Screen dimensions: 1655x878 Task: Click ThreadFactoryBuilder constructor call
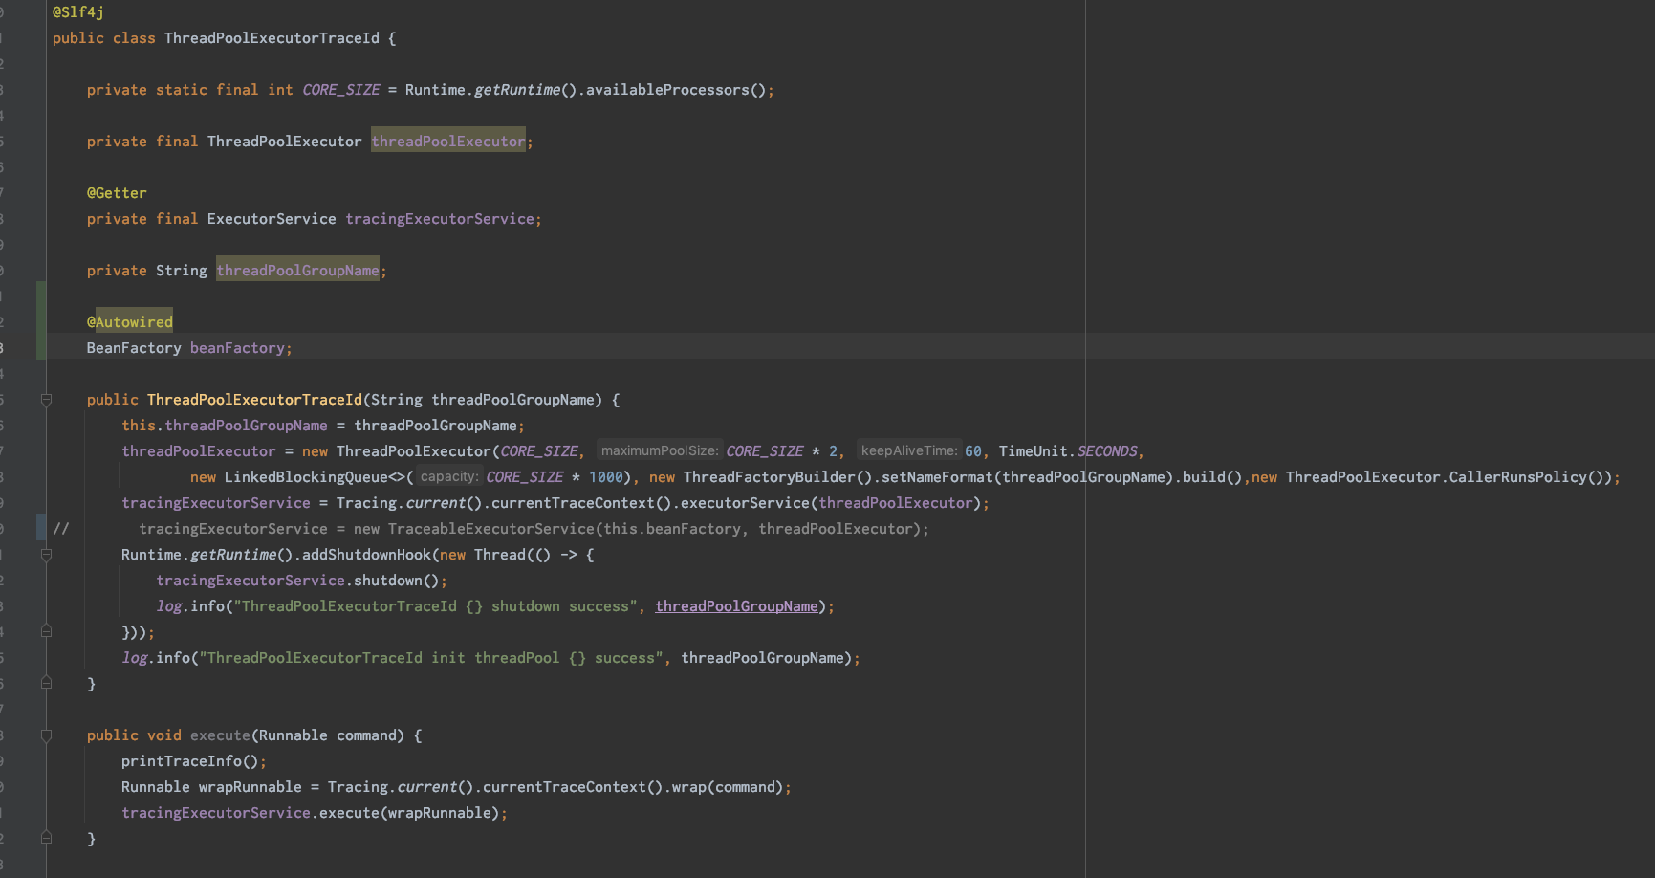tap(770, 477)
